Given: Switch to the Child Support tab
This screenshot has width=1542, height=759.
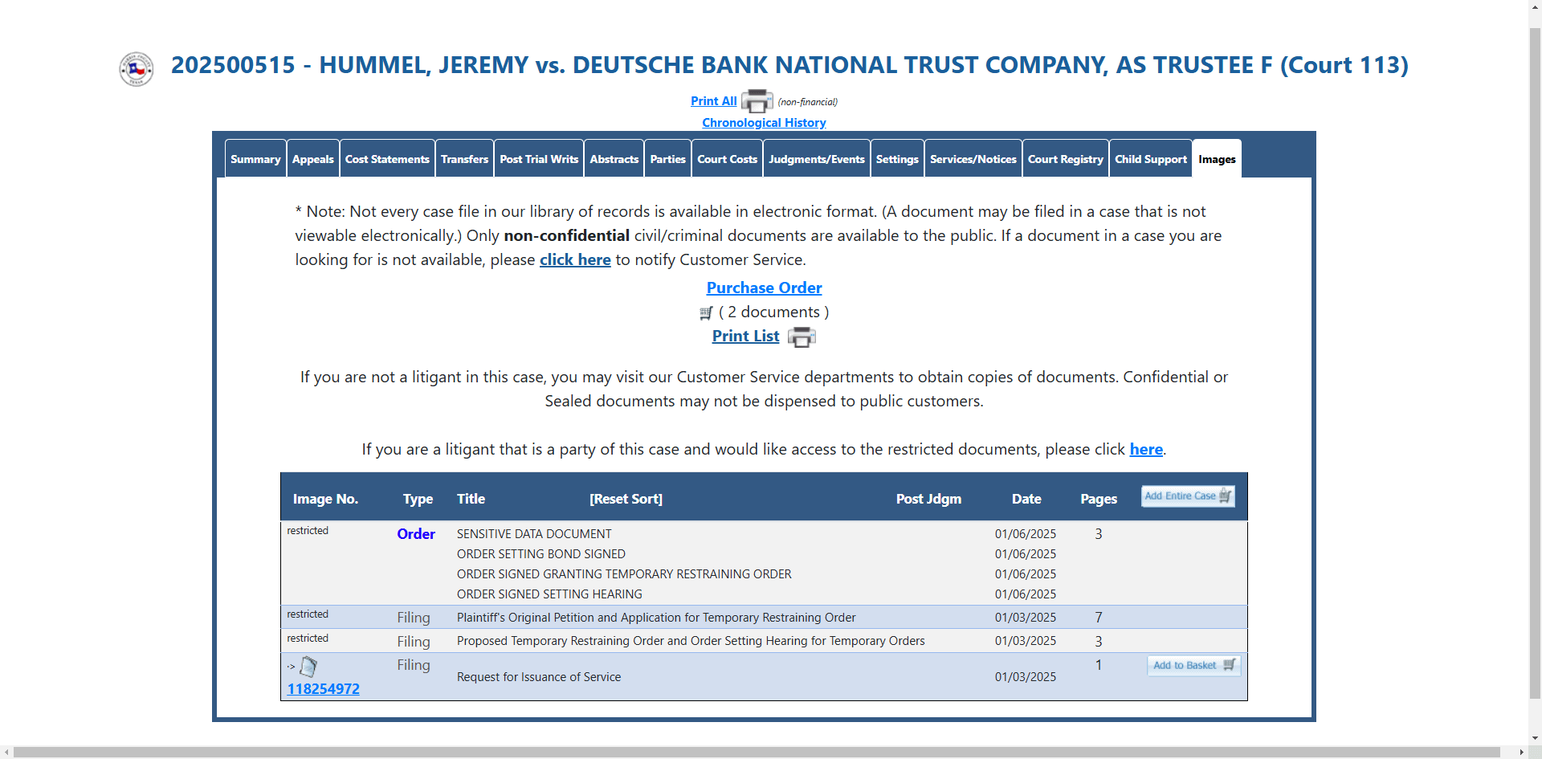Looking at the screenshot, I should (x=1151, y=159).
